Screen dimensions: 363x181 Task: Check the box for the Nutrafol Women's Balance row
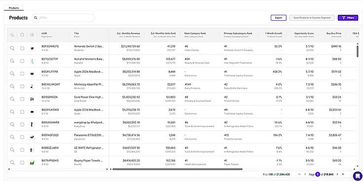click(x=22, y=61)
